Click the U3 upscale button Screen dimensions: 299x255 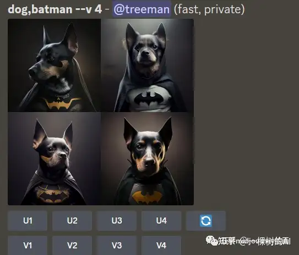click(117, 221)
